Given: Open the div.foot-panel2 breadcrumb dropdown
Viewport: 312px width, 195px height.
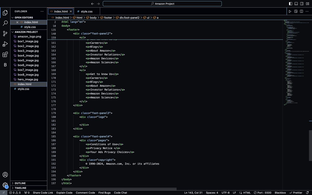Looking at the screenshot, I should (127, 17).
